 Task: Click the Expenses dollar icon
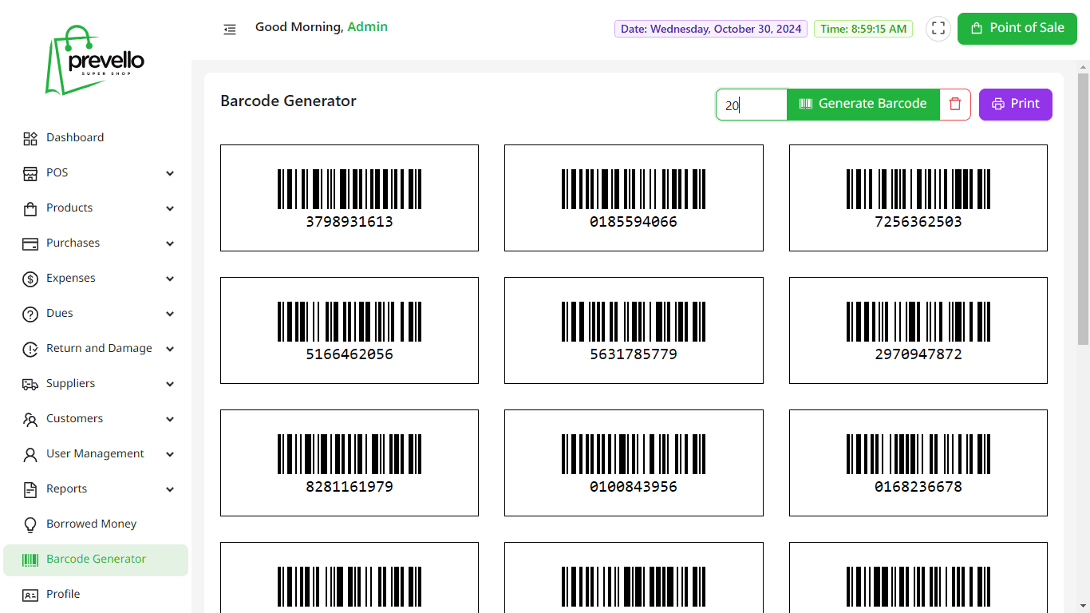coord(30,279)
